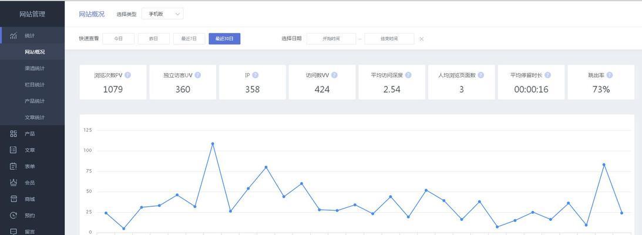Click the 结束时间 date input
This screenshot has width=642, height=235.
[x=389, y=39]
